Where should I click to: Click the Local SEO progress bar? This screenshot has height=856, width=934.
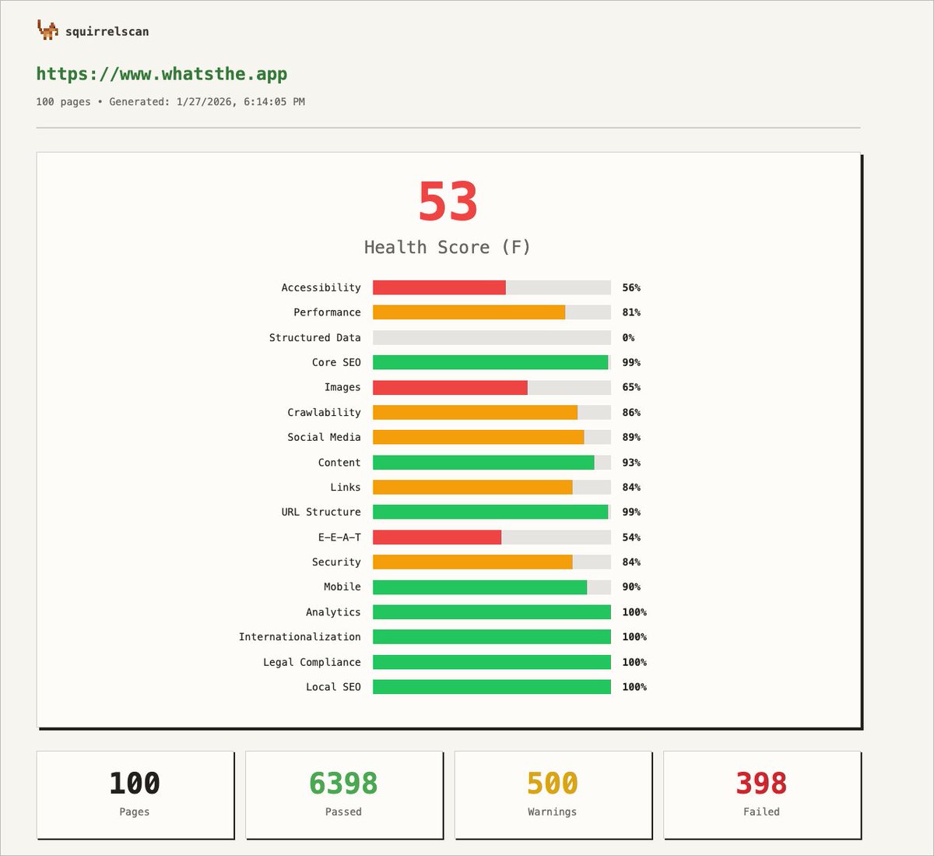point(492,687)
